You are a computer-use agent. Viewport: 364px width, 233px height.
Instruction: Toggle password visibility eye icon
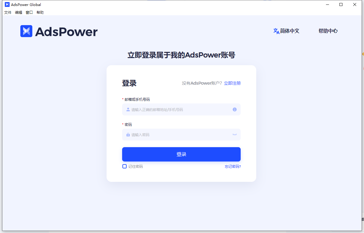pos(235,135)
